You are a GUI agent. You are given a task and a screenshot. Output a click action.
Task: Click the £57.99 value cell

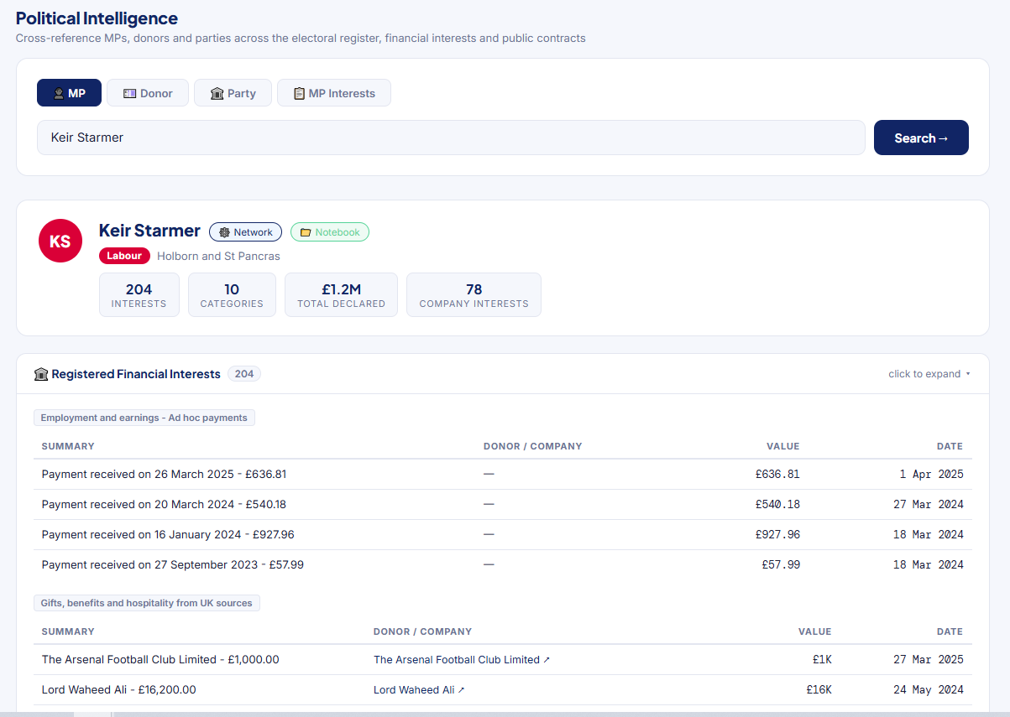click(x=781, y=565)
